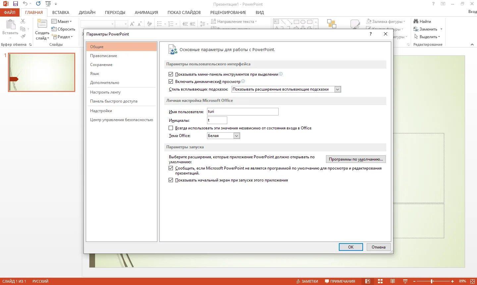Click the Cut scissors icon

coord(23,21)
